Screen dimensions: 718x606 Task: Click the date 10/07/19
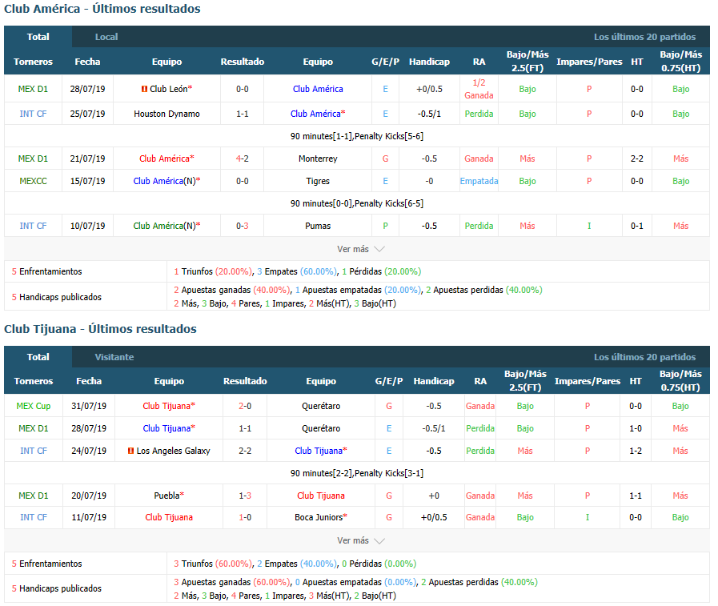coord(87,226)
